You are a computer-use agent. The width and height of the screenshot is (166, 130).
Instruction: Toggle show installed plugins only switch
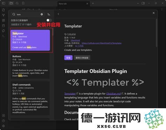point(49,20)
